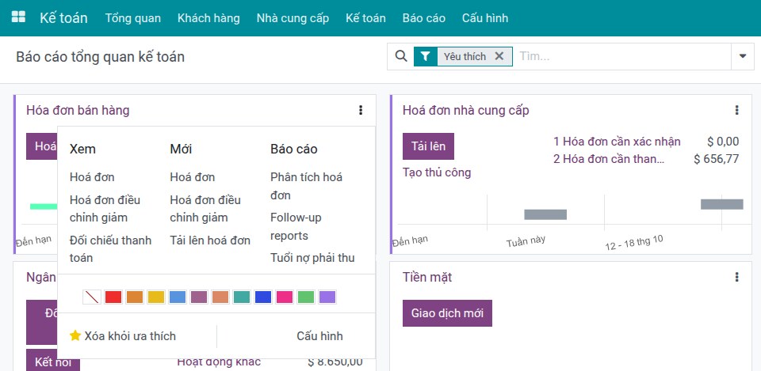Screen dimensions: 761x371
Task: Remove the Yêu thích filter tag
Action: pyautogui.click(x=499, y=56)
